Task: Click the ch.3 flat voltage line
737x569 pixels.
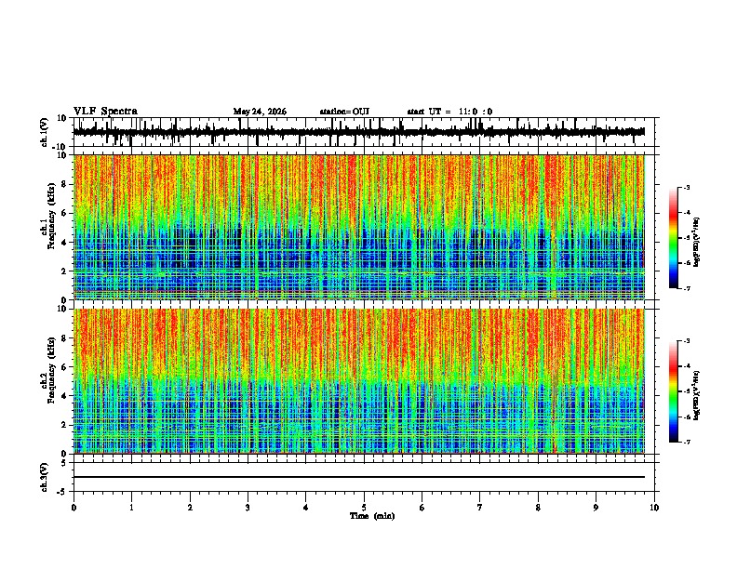Action: pos(359,477)
